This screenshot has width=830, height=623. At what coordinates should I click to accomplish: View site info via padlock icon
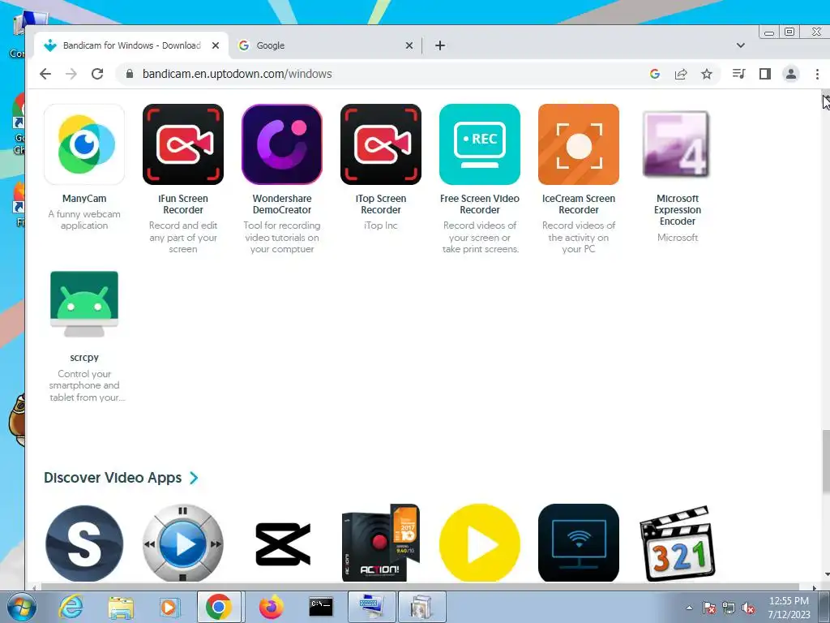coord(129,74)
